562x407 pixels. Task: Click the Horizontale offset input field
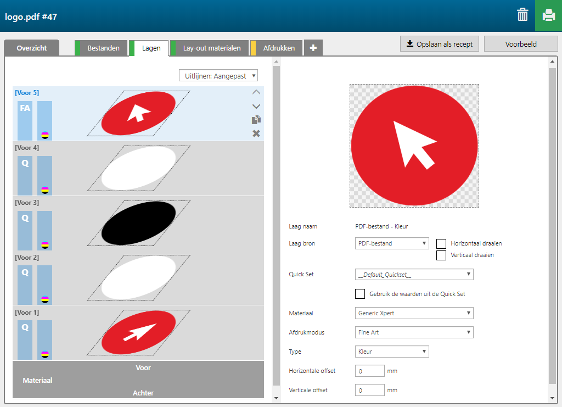point(369,371)
